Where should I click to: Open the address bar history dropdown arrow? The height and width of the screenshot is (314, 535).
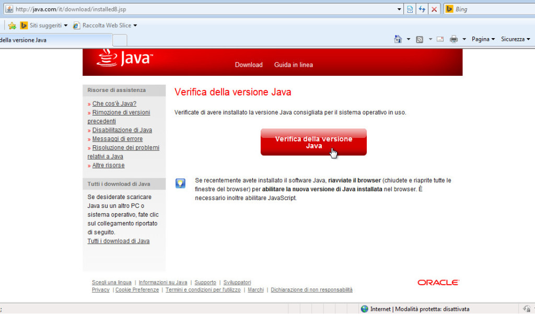(x=399, y=9)
